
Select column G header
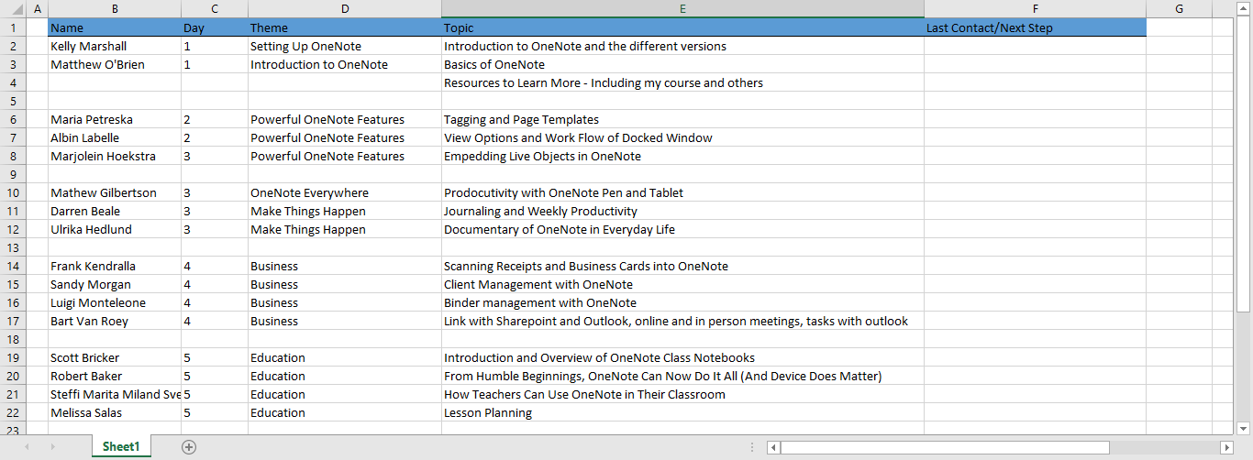coord(1179,9)
